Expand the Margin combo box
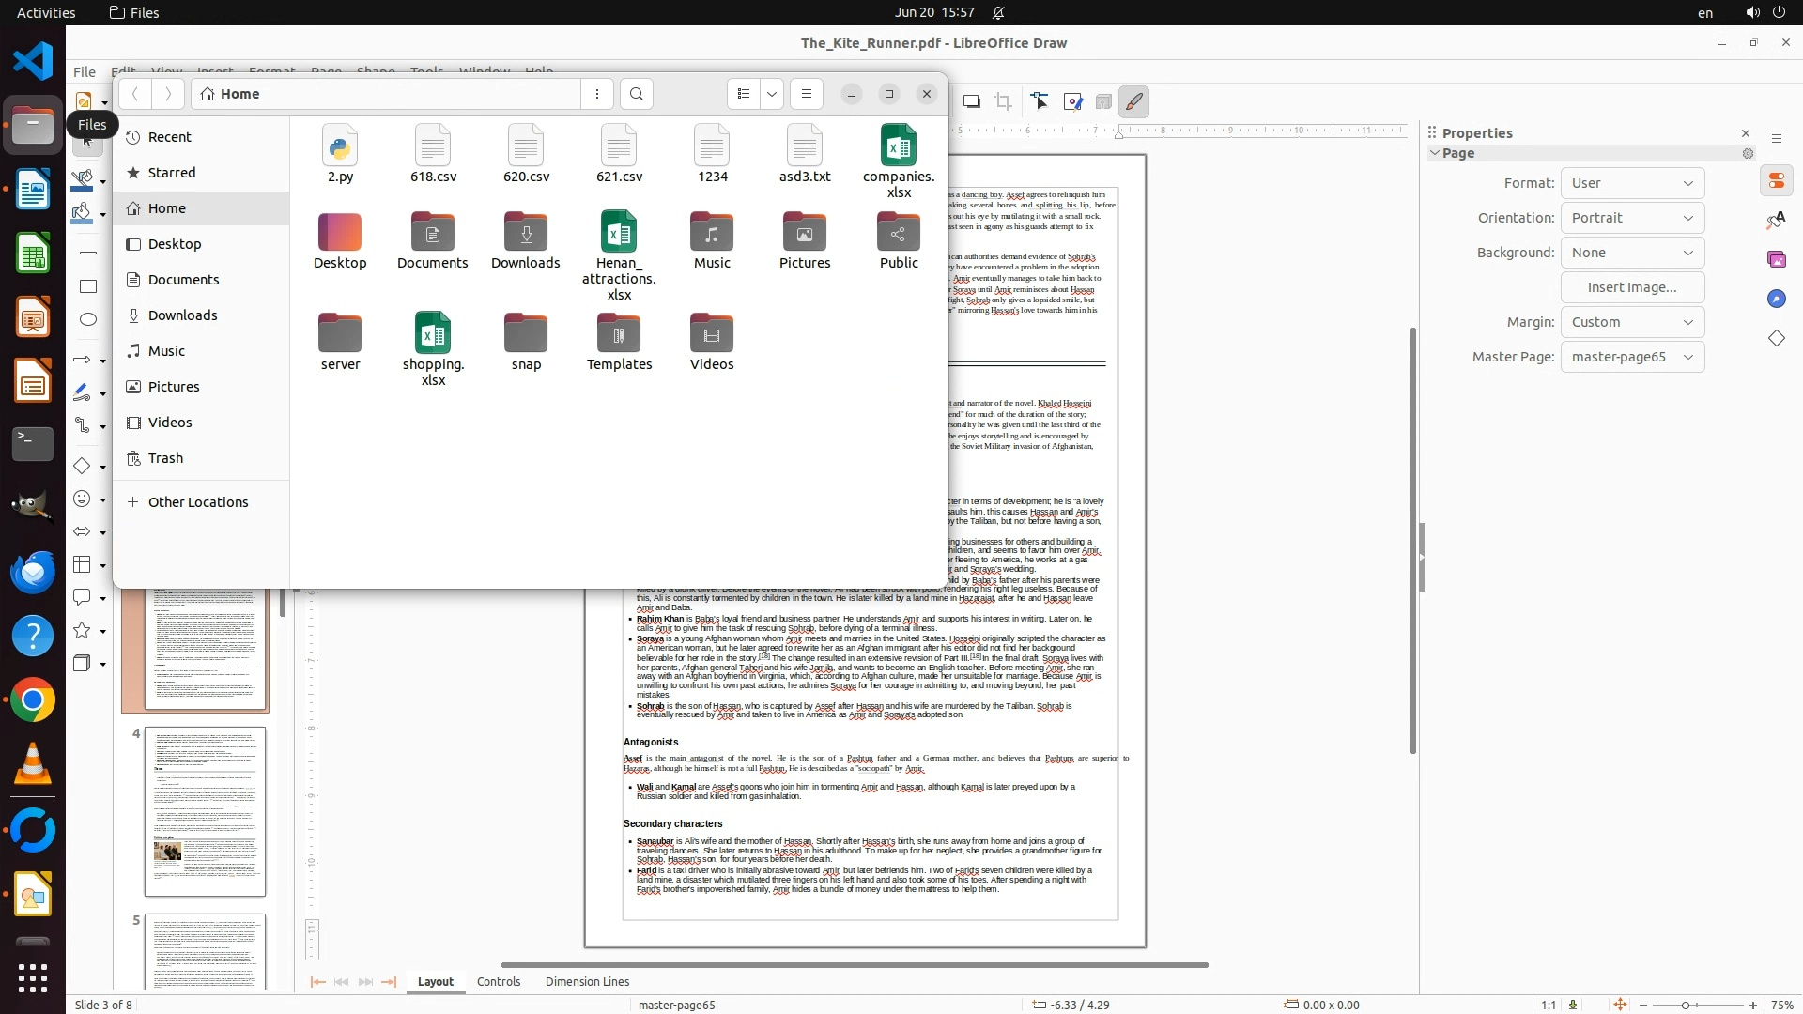The width and height of the screenshot is (1803, 1014). pyautogui.click(x=1632, y=322)
